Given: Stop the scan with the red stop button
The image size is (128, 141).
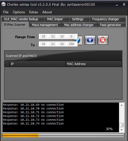Looking at the screenshot, I should [x=103, y=40].
